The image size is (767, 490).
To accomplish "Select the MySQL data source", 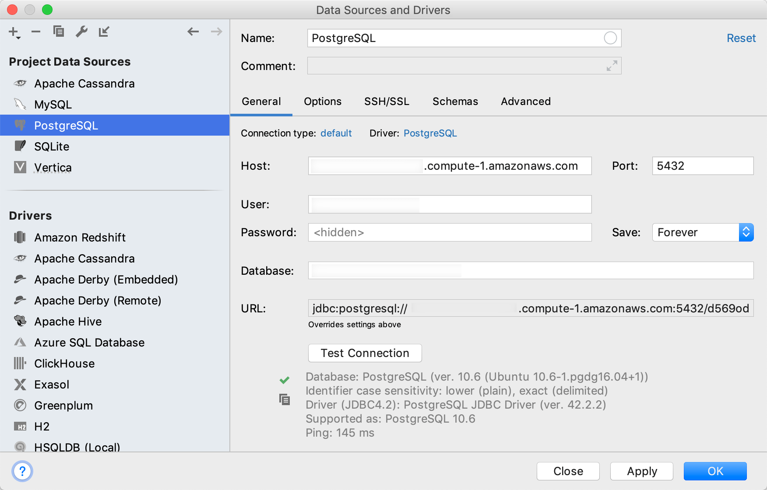I will (x=53, y=104).
